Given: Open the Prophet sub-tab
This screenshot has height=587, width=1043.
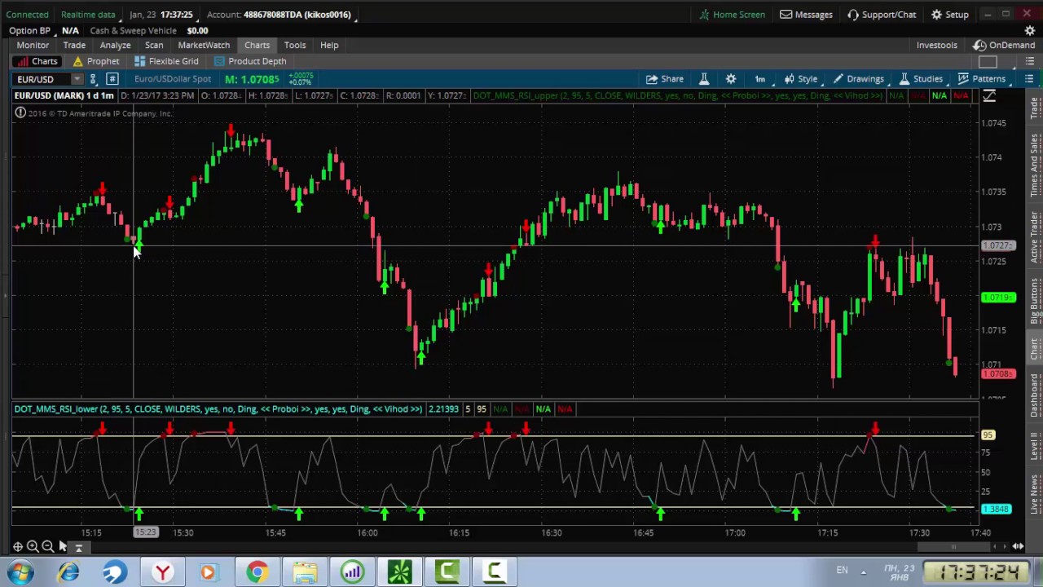Looking at the screenshot, I should 95,61.
